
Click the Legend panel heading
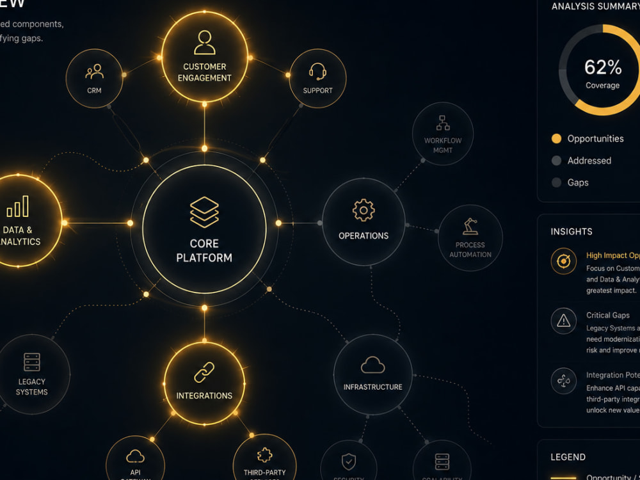click(568, 457)
